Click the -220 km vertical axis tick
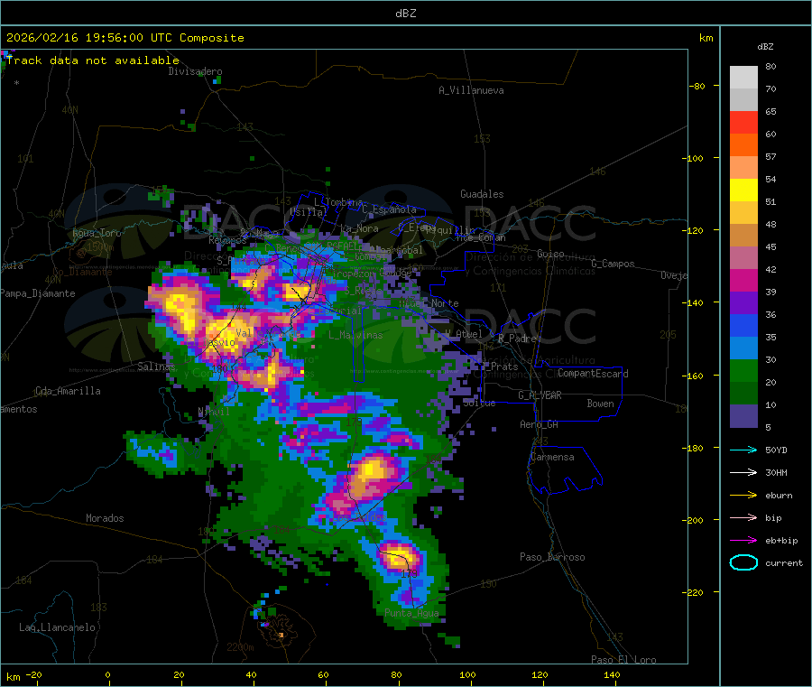This screenshot has height=687, width=812. (695, 593)
